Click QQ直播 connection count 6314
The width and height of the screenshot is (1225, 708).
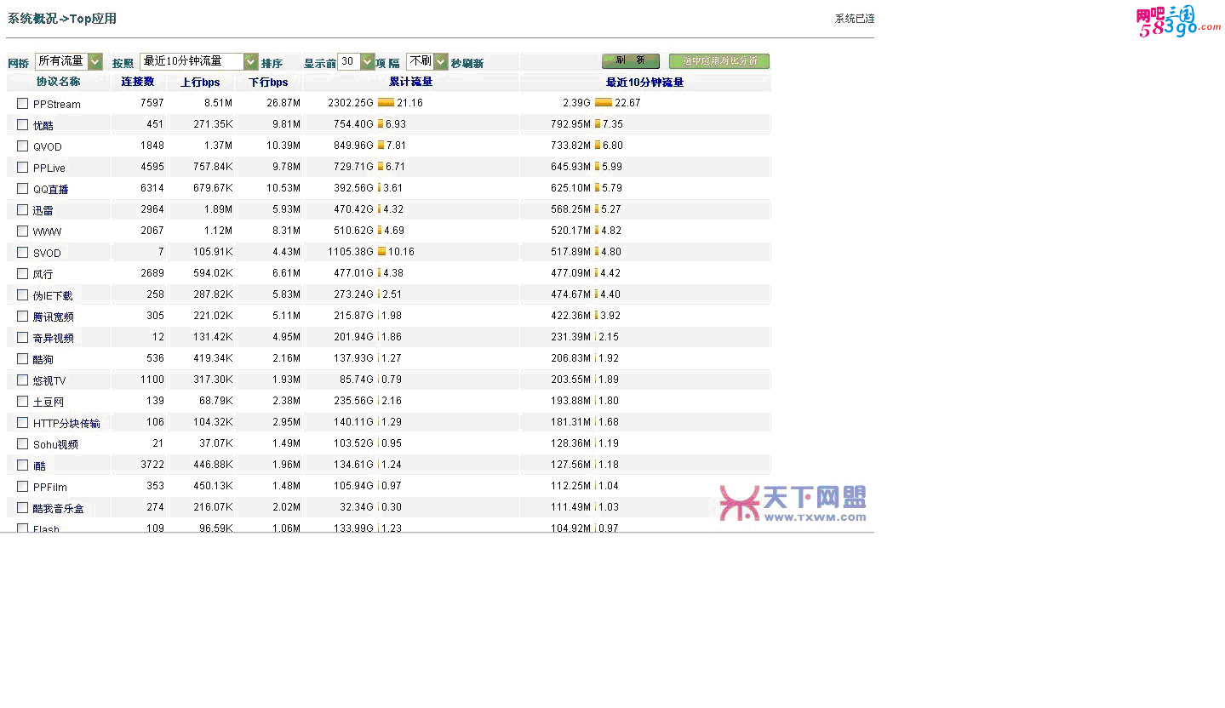click(x=152, y=188)
